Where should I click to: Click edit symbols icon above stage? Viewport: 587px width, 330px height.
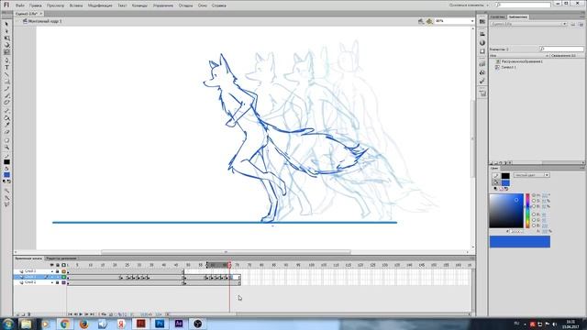click(429, 21)
